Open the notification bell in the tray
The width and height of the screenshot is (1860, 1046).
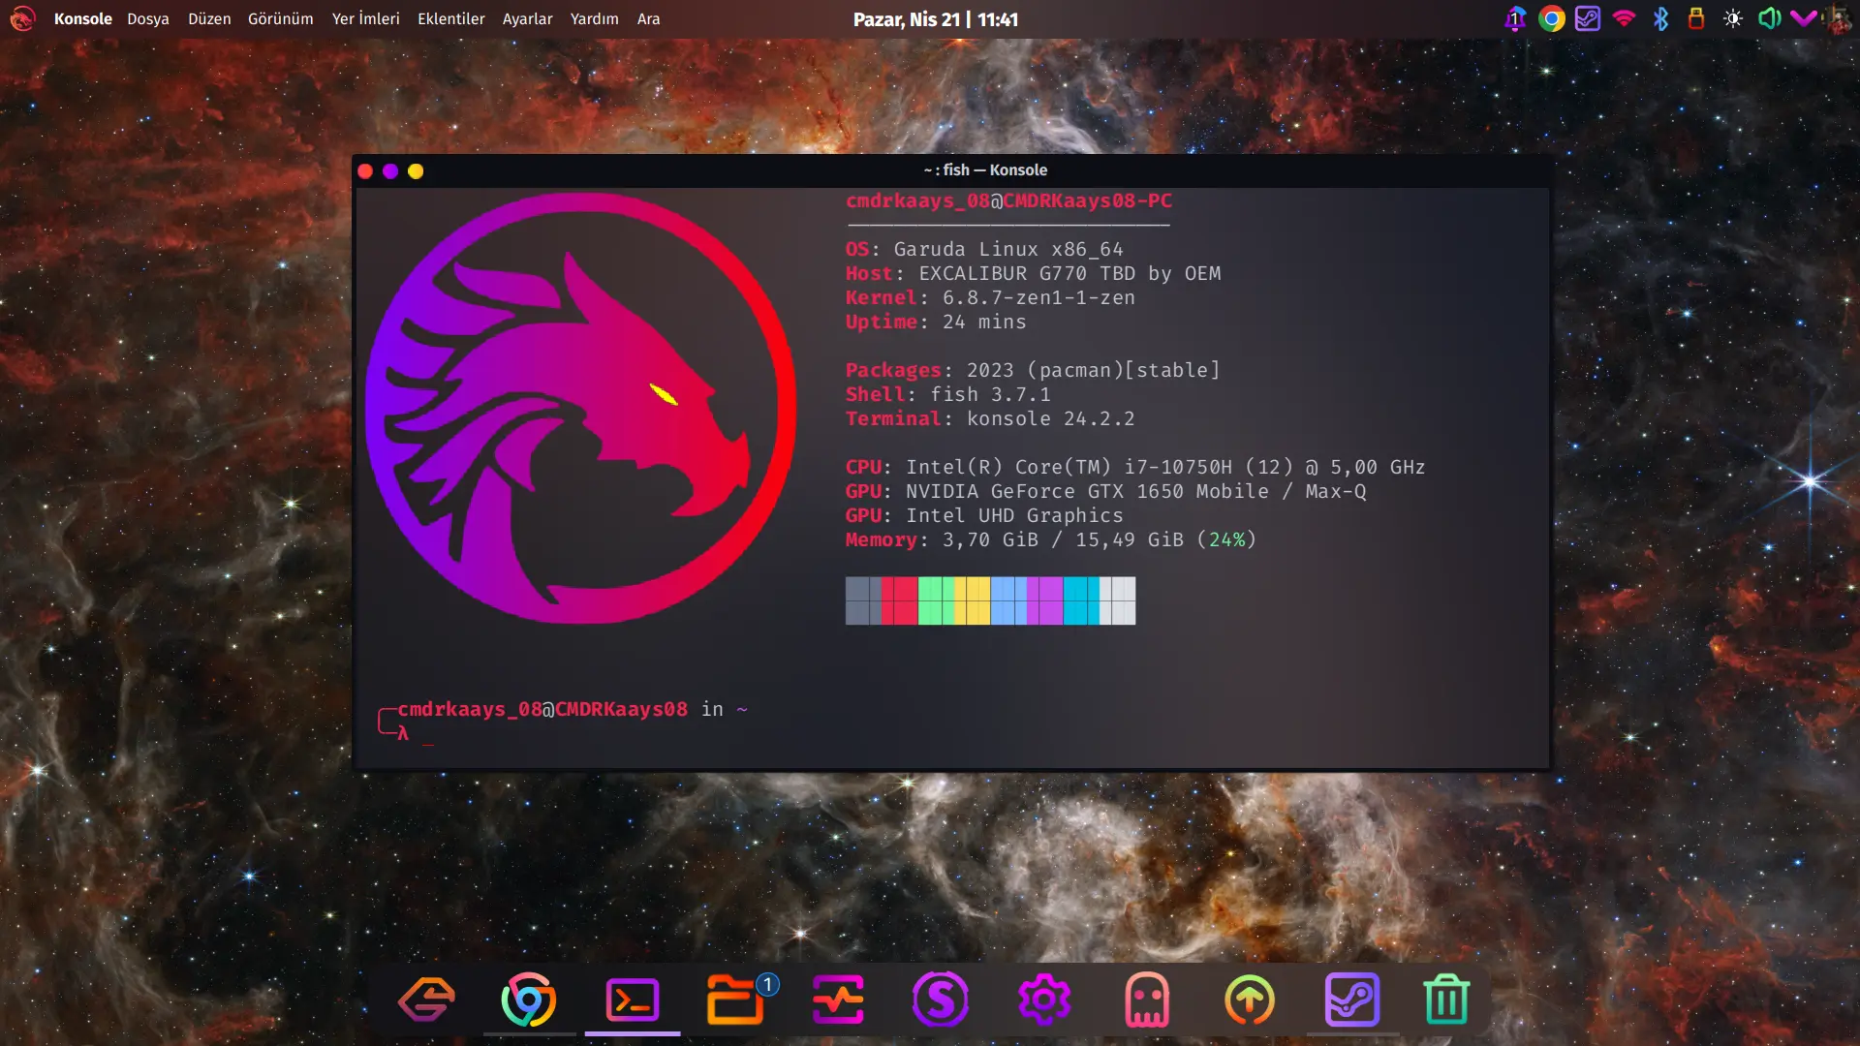click(x=1515, y=18)
